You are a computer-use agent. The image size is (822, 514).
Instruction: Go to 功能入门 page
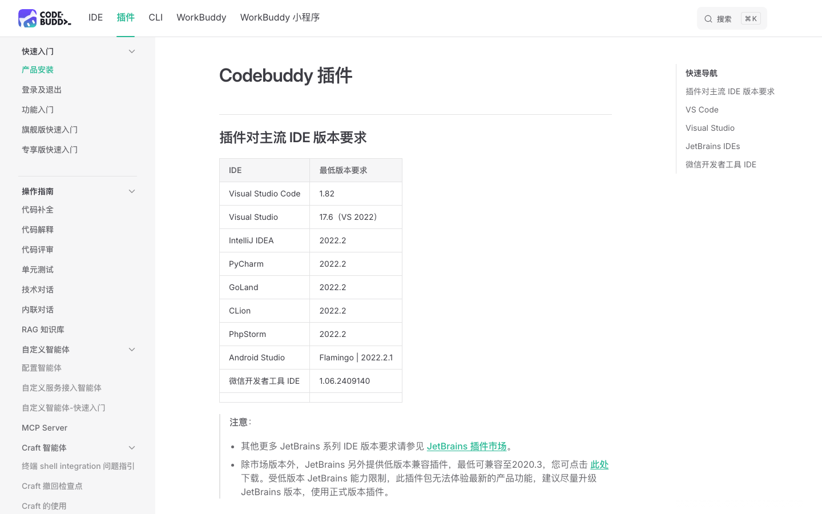pyautogui.click(x=38, y=110)
